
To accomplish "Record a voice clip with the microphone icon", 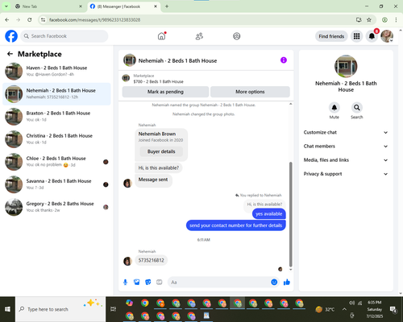I will [x=125, y=282].
